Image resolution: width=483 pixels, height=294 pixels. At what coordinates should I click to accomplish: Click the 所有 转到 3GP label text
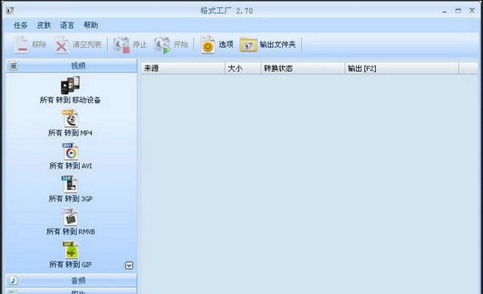(x=70, y=199)
